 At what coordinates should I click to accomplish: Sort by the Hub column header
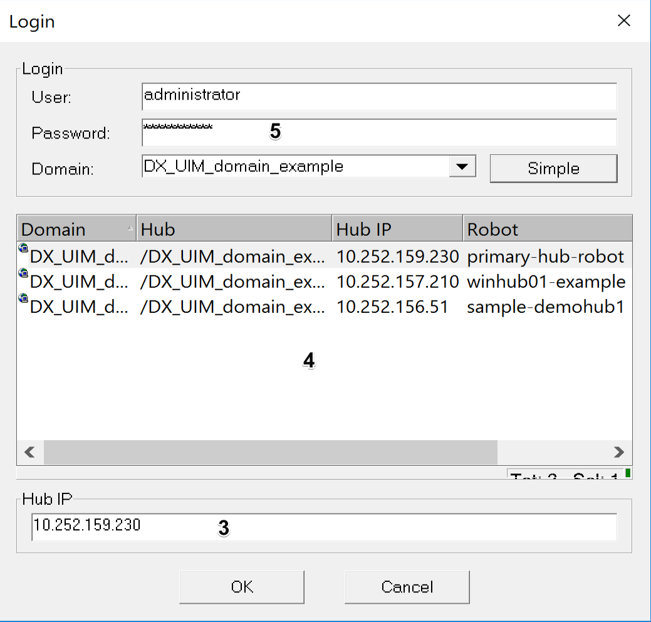pos(234,228)
